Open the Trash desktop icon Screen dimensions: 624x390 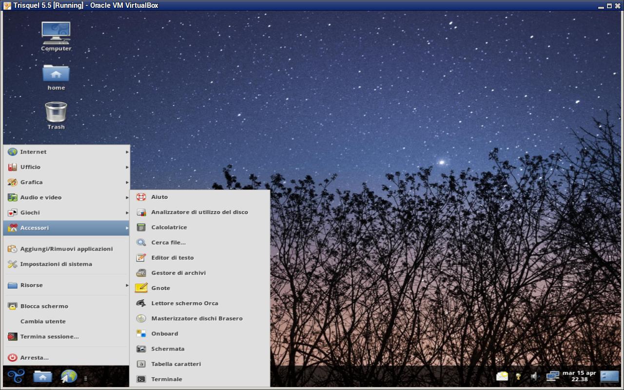[x=56, y=113]
